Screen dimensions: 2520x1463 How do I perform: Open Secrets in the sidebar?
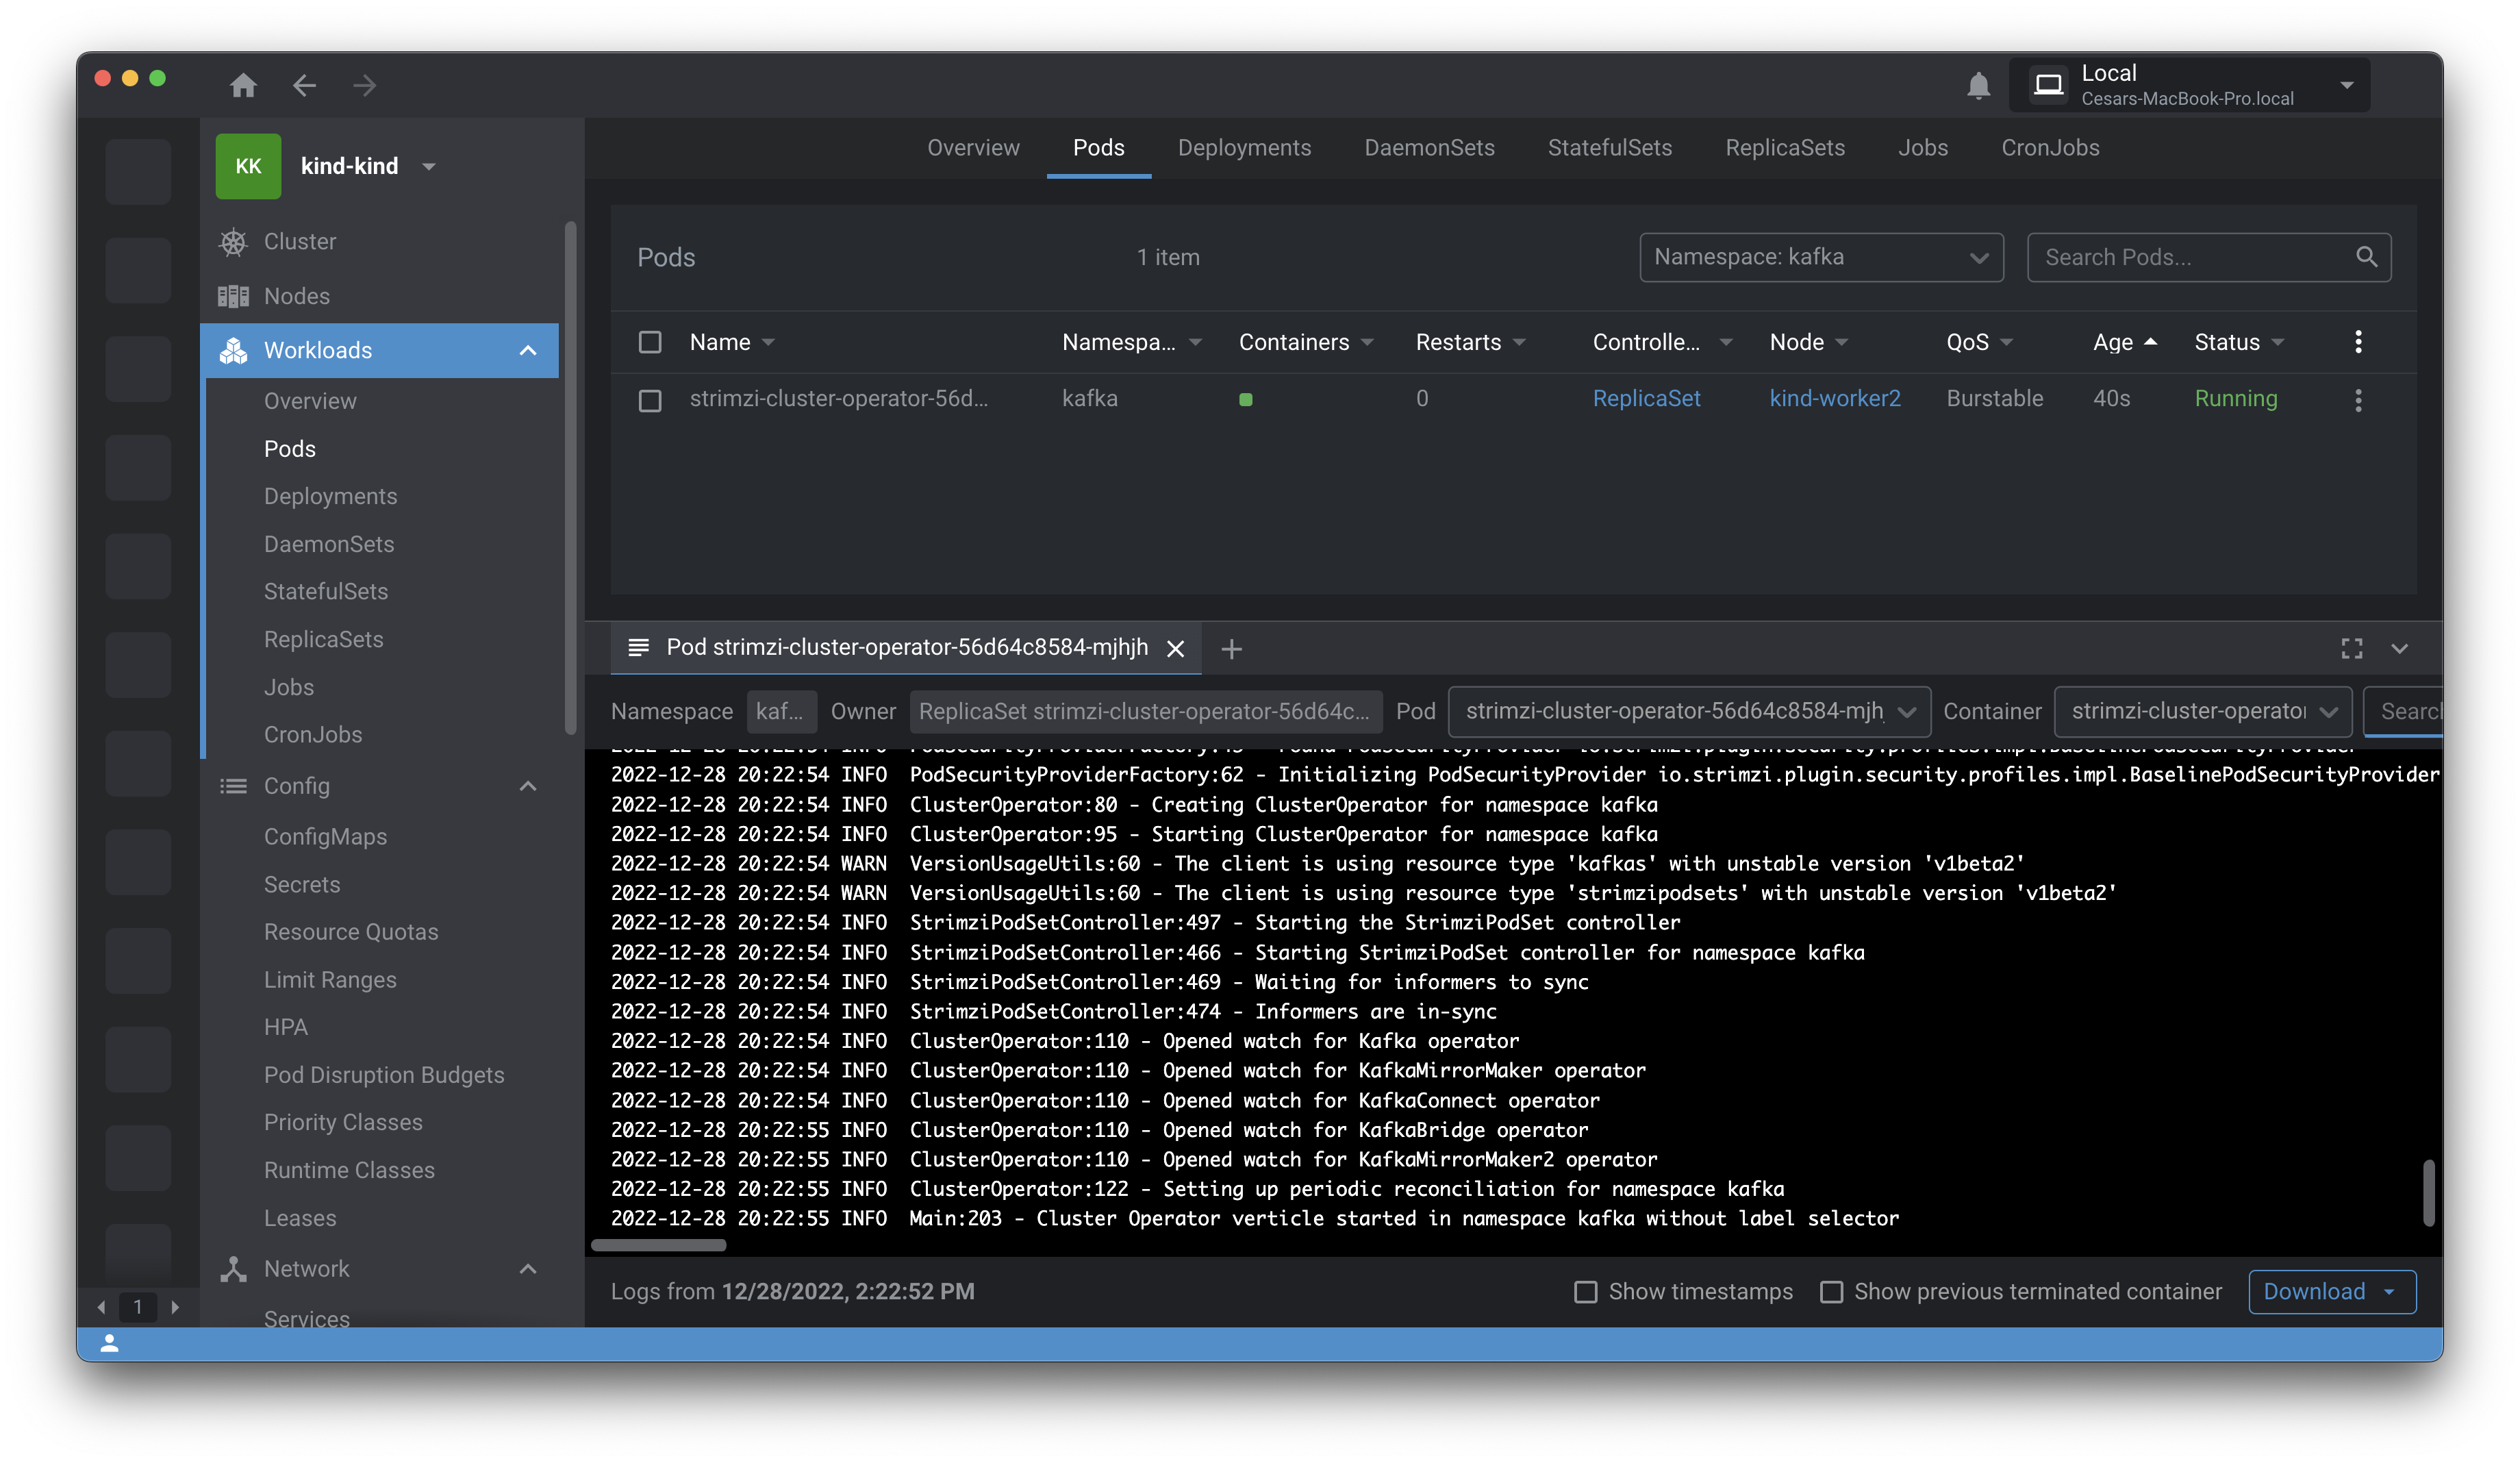(302, 885)
